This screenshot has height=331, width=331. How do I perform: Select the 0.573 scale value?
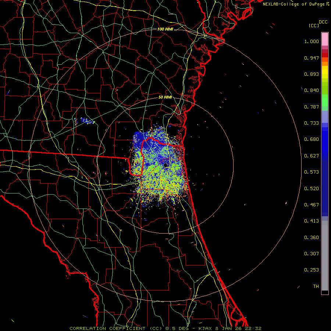tap(312, 172)
